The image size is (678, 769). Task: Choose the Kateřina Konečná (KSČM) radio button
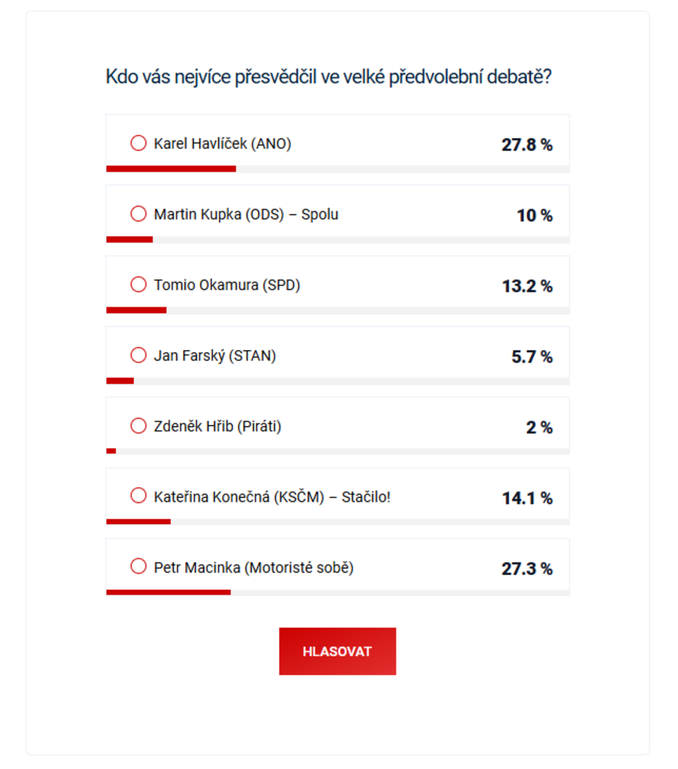coord(138,496)
